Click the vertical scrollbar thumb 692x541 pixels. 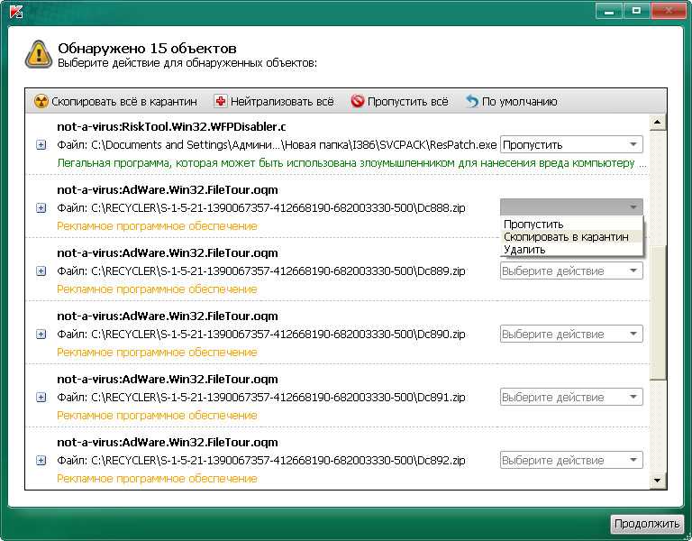coord(658,311)
